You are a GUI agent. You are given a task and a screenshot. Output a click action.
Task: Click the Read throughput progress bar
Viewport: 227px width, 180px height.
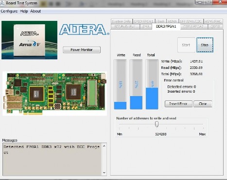click(136, 84)
